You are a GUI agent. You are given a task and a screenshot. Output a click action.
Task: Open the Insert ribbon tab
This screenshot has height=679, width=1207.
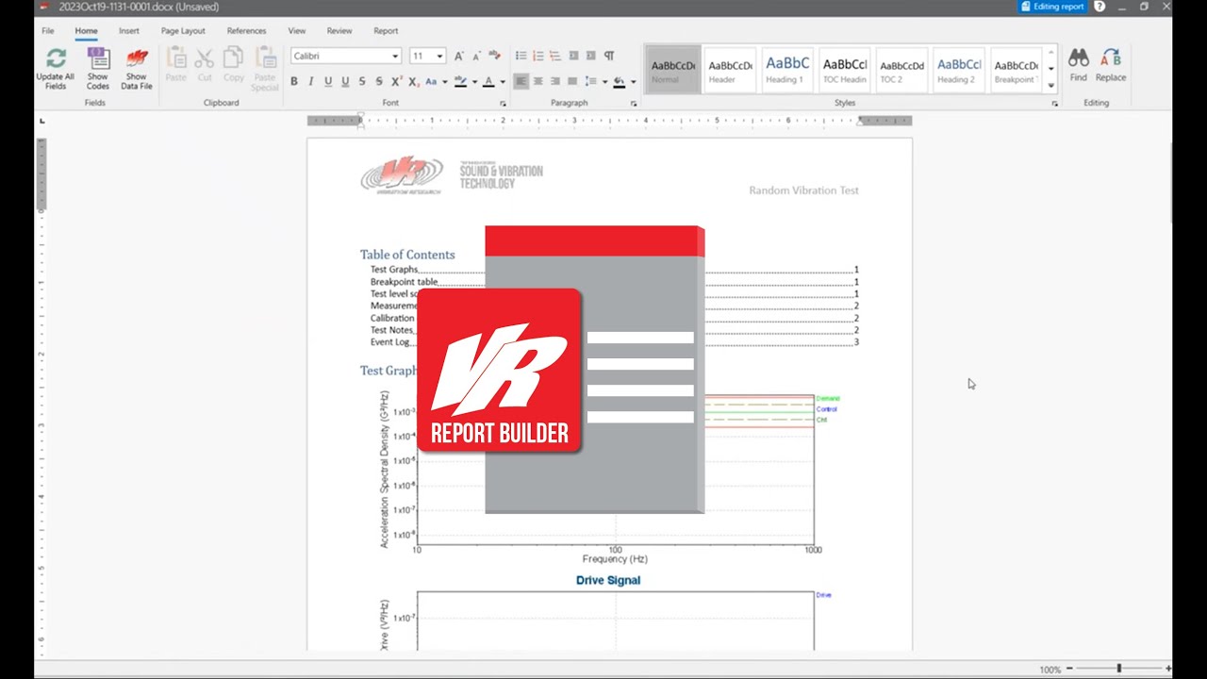[x=129, y=31]
